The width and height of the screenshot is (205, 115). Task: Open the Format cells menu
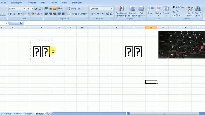tap(166, 11)
